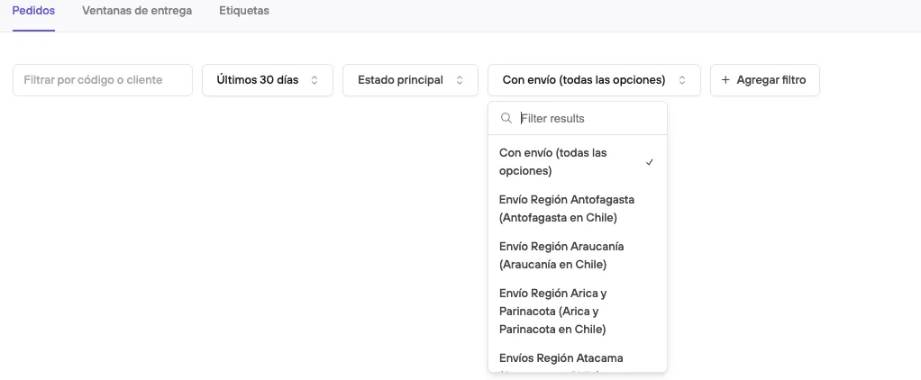Click the chevron arrows on Estado principal
The height and width of the screenshot is (380, 921).
(460, 80)
